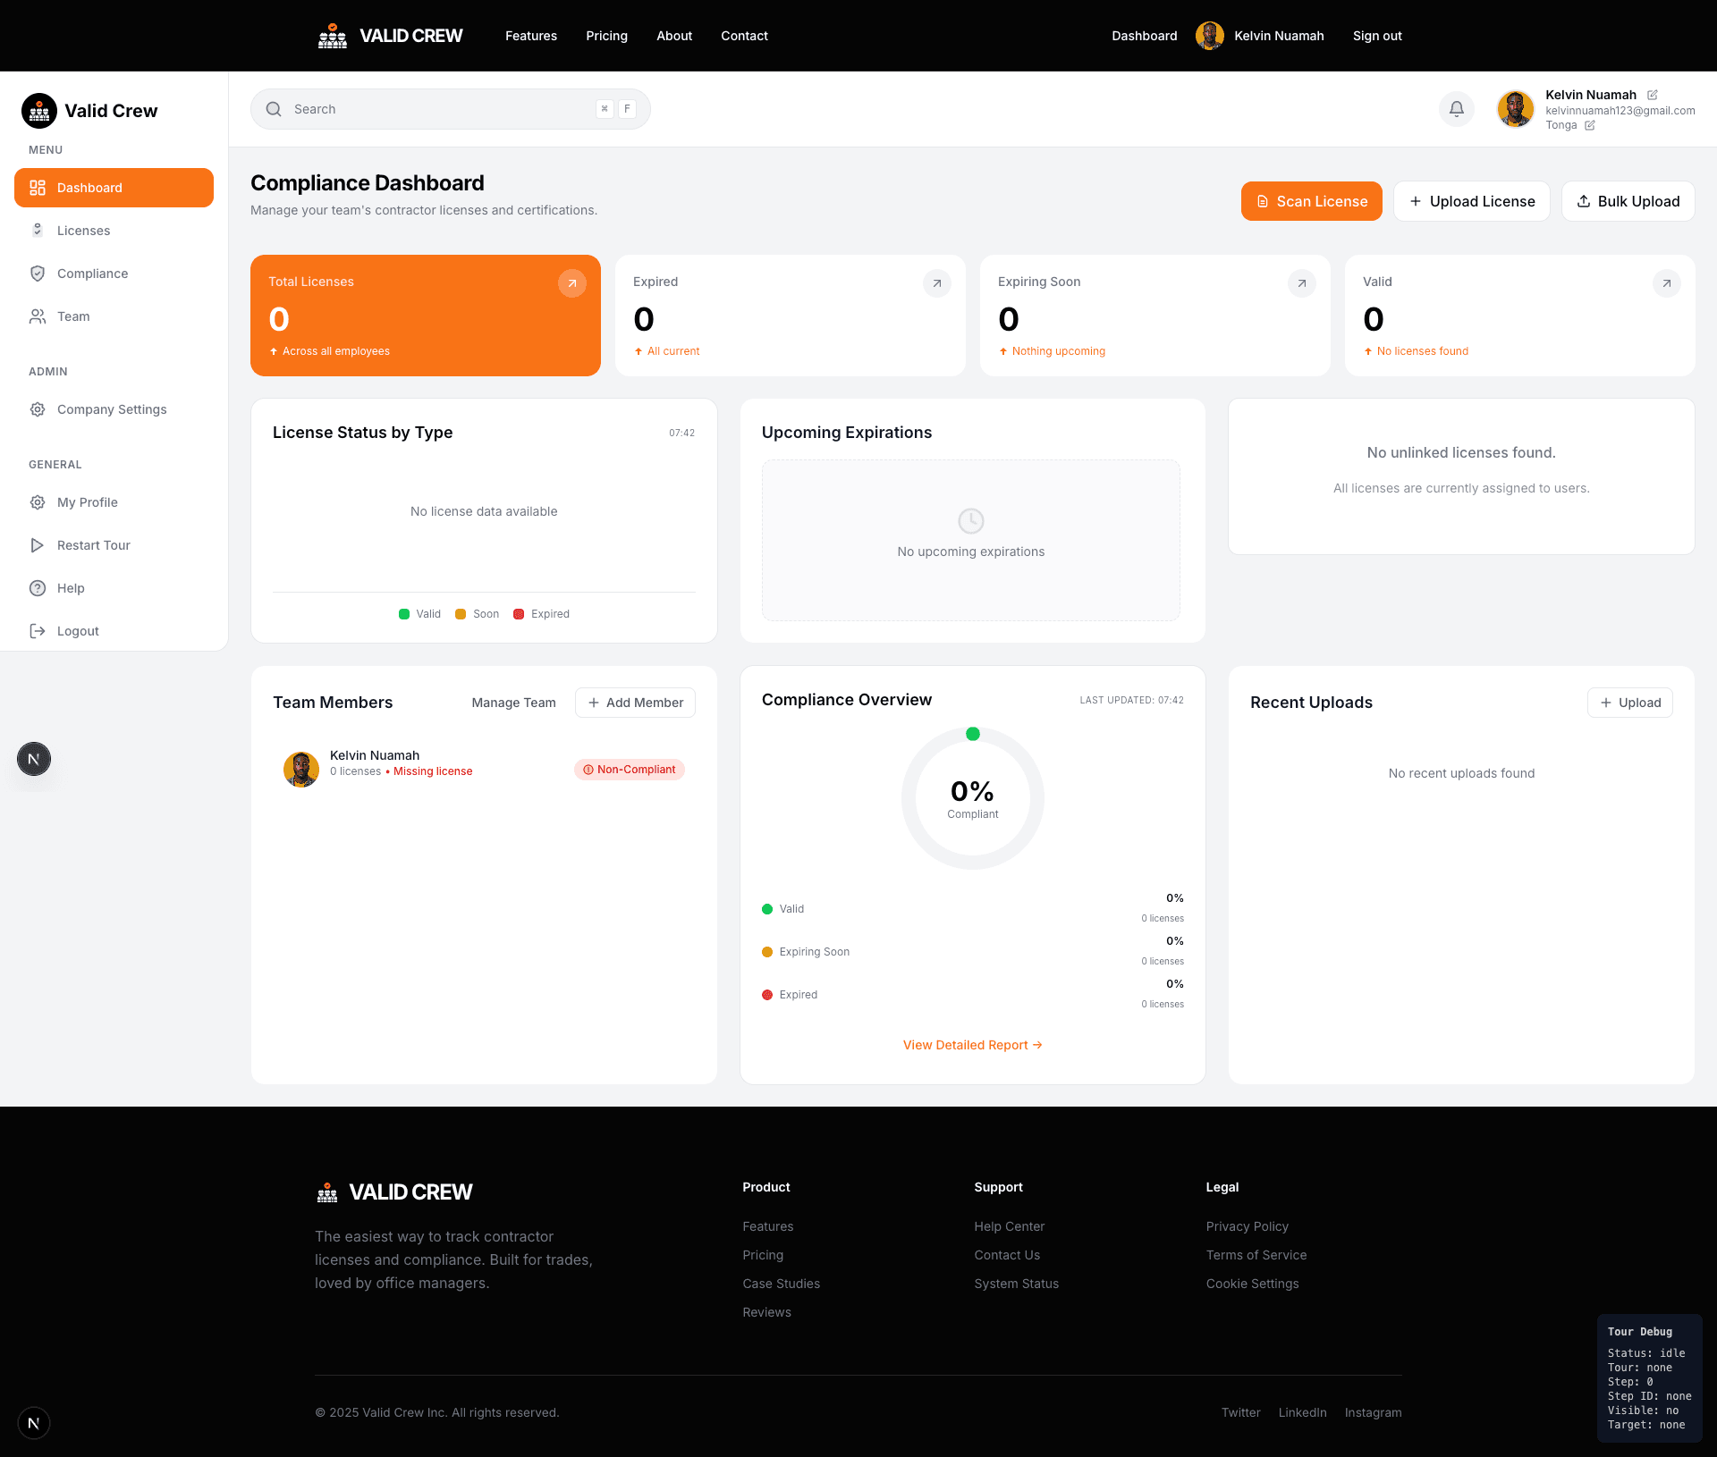Switch to the Pricing menu item

coord(606,36)
